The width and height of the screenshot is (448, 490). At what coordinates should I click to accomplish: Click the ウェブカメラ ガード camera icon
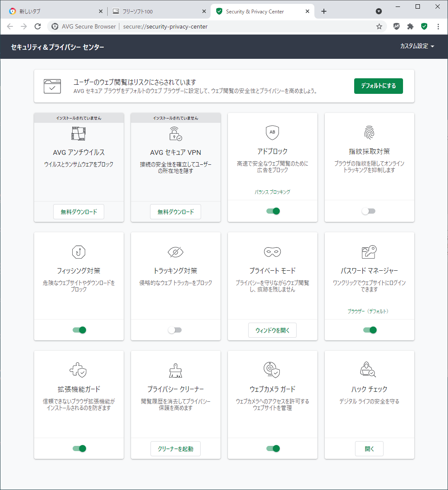click(272, 370)
